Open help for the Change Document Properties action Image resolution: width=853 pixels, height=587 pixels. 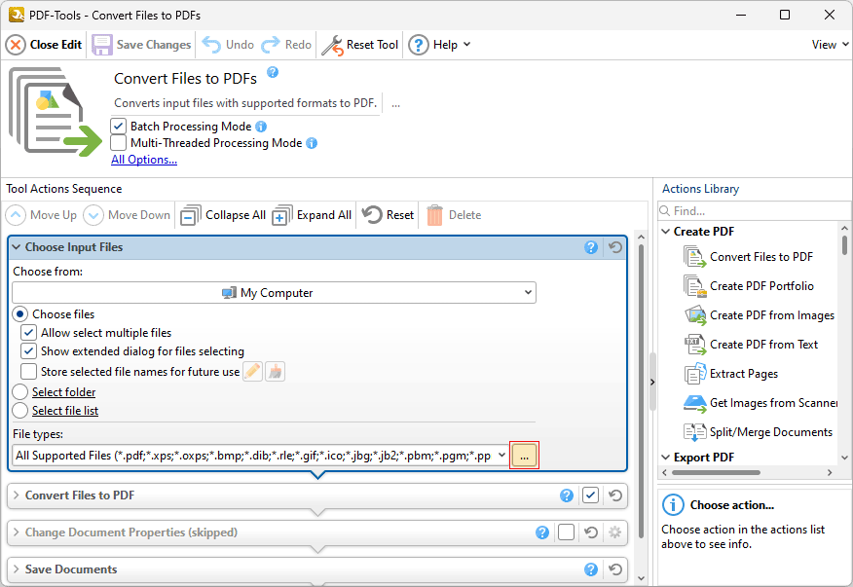pos(541,532)
